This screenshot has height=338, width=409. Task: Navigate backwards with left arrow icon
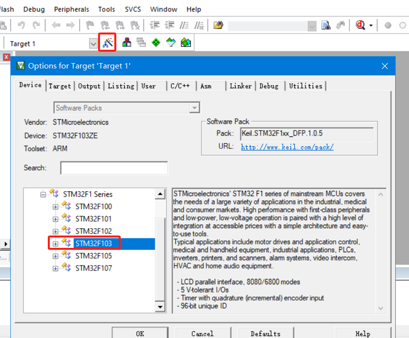point(56,25)
